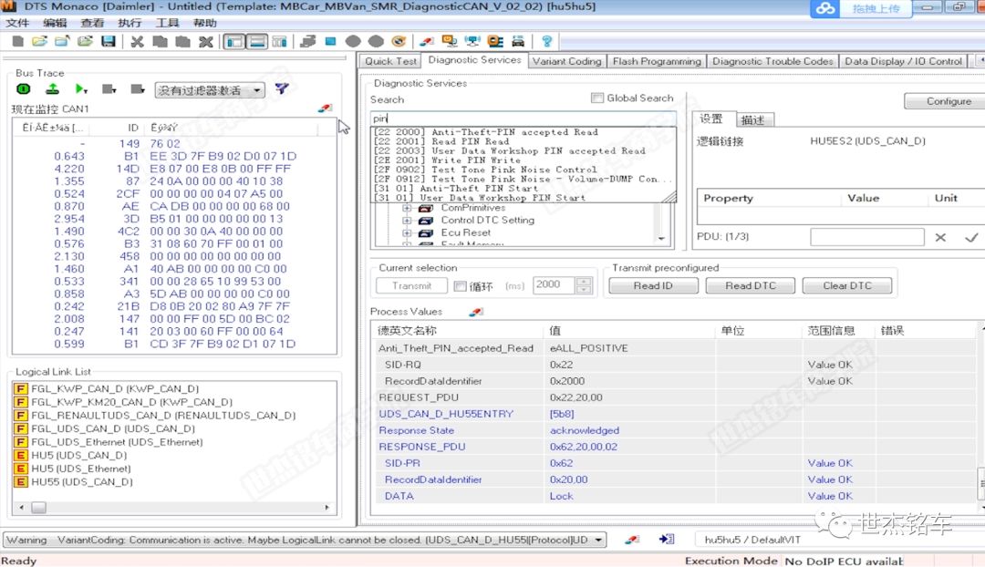985x567 pixels.
Task: Click the blue Help question mark icon
Action: [546, 41]
